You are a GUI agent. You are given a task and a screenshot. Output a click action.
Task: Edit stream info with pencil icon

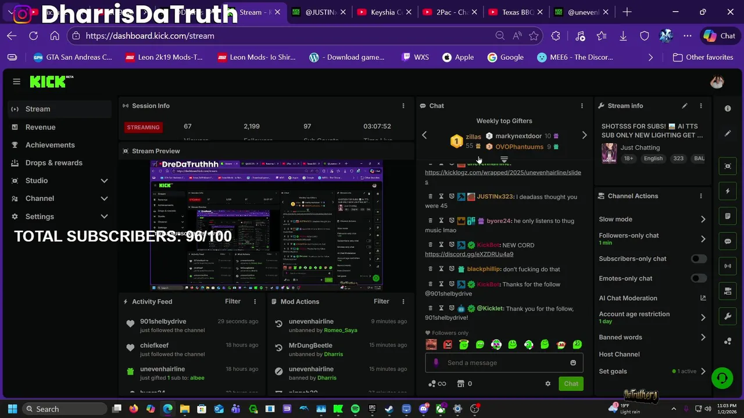click(685, 106)
